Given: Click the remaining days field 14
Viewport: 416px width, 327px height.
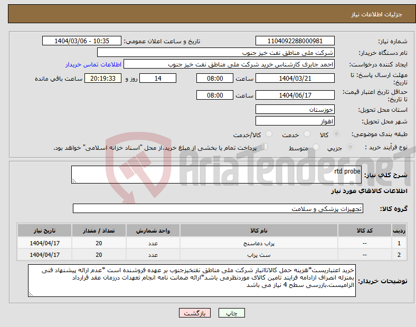Looking at the screenshot, I should pos(158,78).
